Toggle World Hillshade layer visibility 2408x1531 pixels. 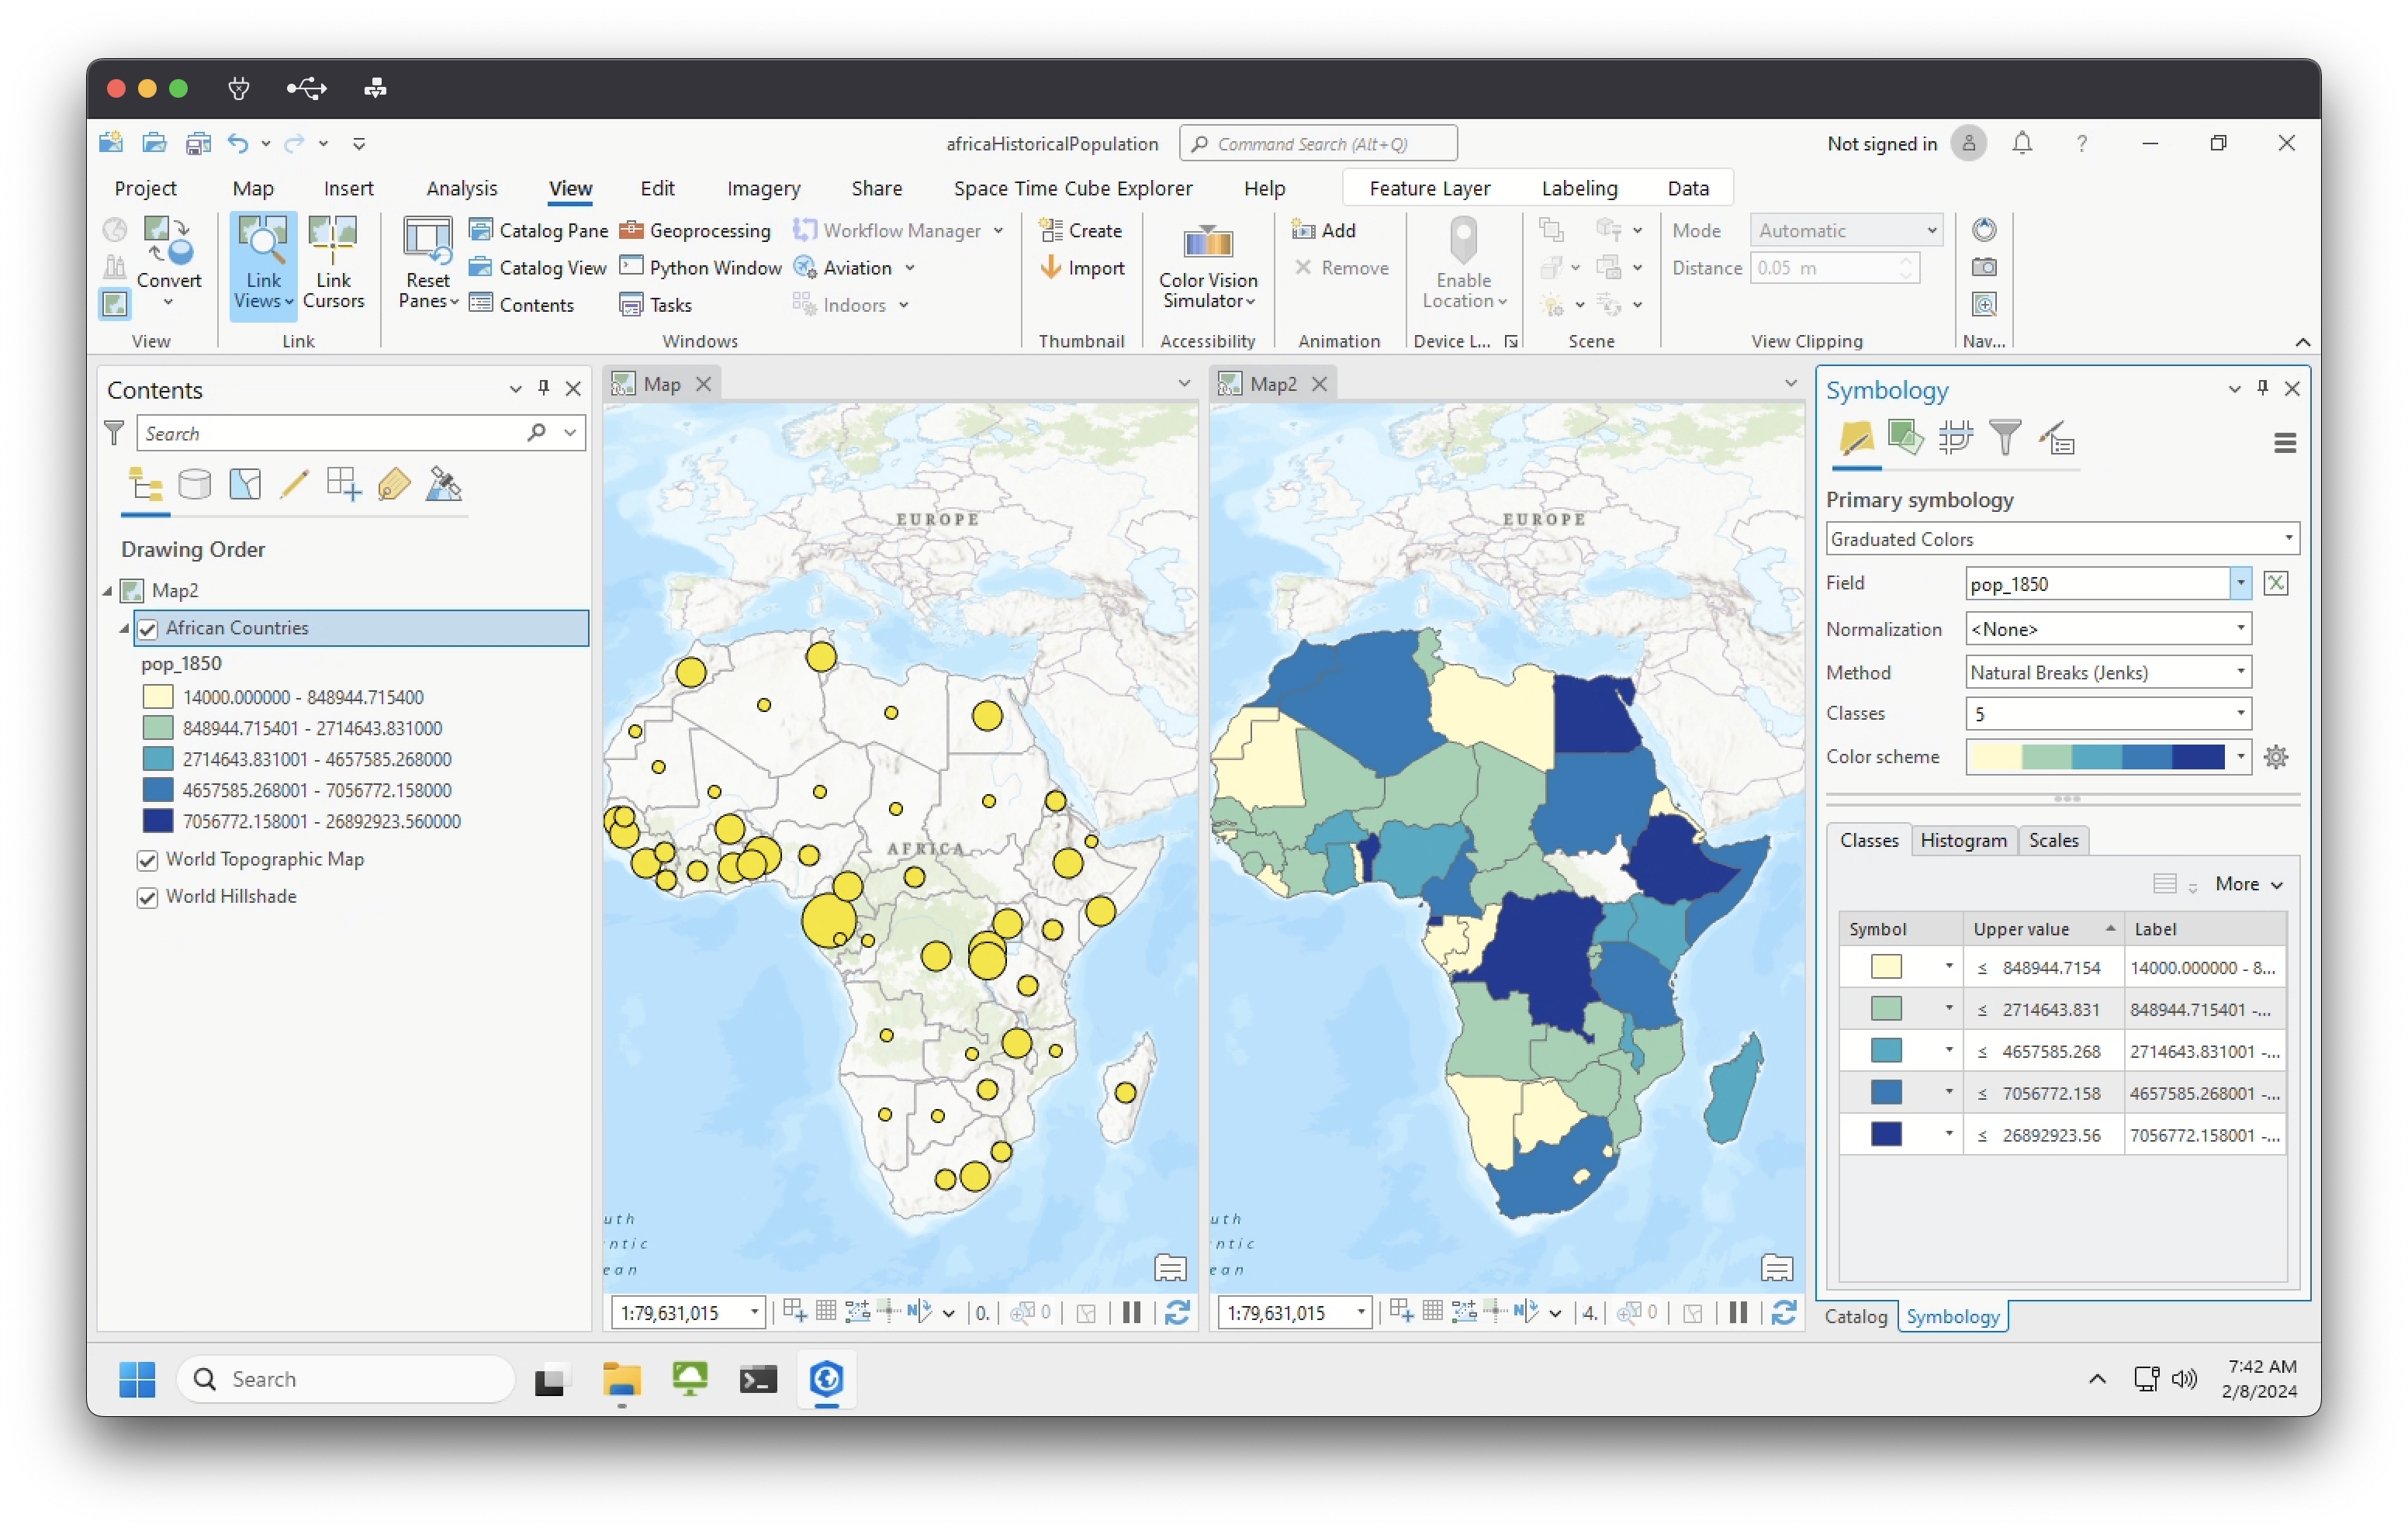click(x=148, y=897)
